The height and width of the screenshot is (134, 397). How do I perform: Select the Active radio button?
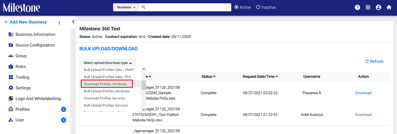tap(237, 7)
